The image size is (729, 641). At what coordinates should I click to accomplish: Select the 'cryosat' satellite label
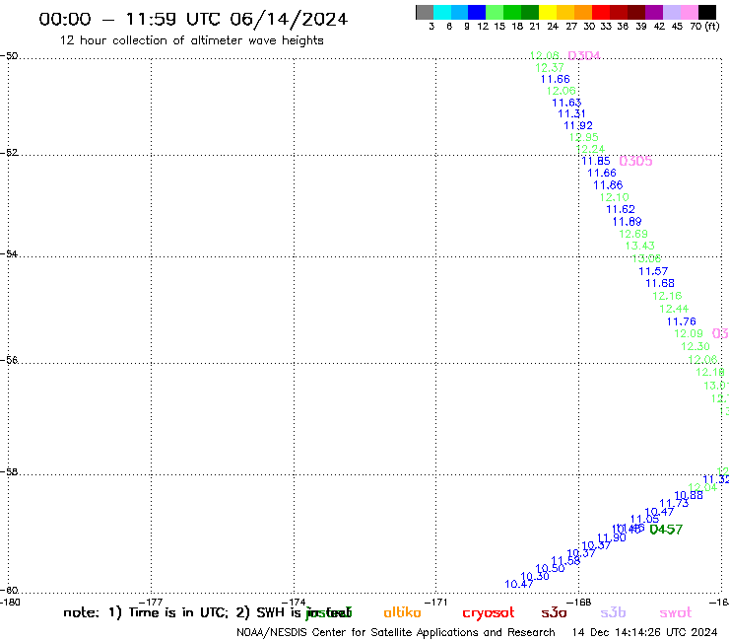pyautogui.click(x=489, y=613)
